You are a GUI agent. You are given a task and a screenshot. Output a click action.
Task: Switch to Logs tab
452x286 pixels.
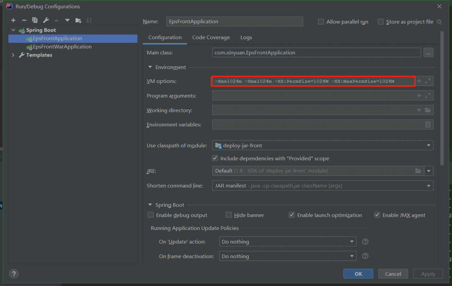point(246,37)
